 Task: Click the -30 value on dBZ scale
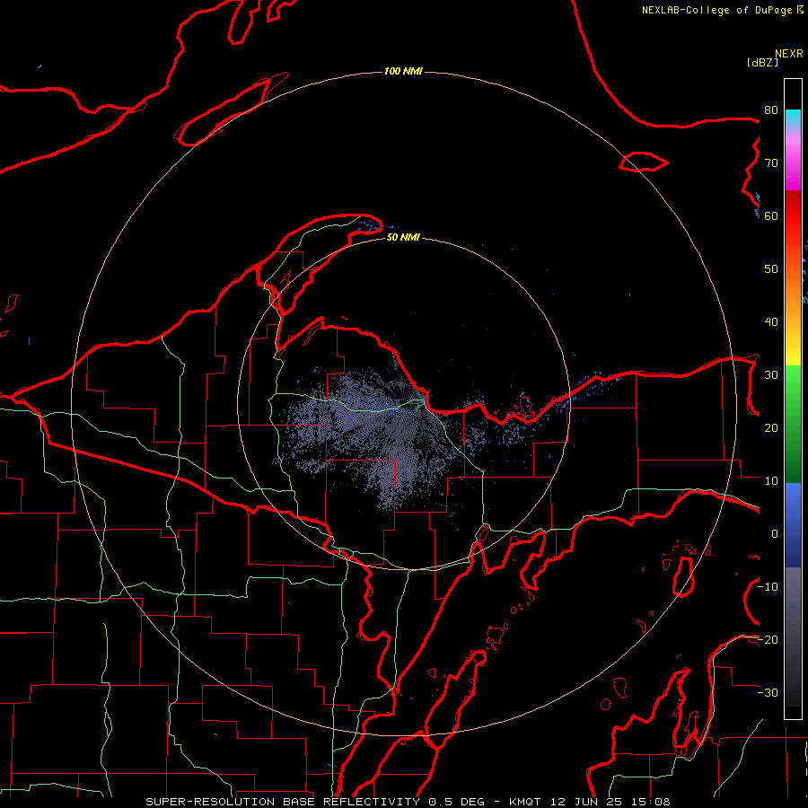(x=768, y=693)
